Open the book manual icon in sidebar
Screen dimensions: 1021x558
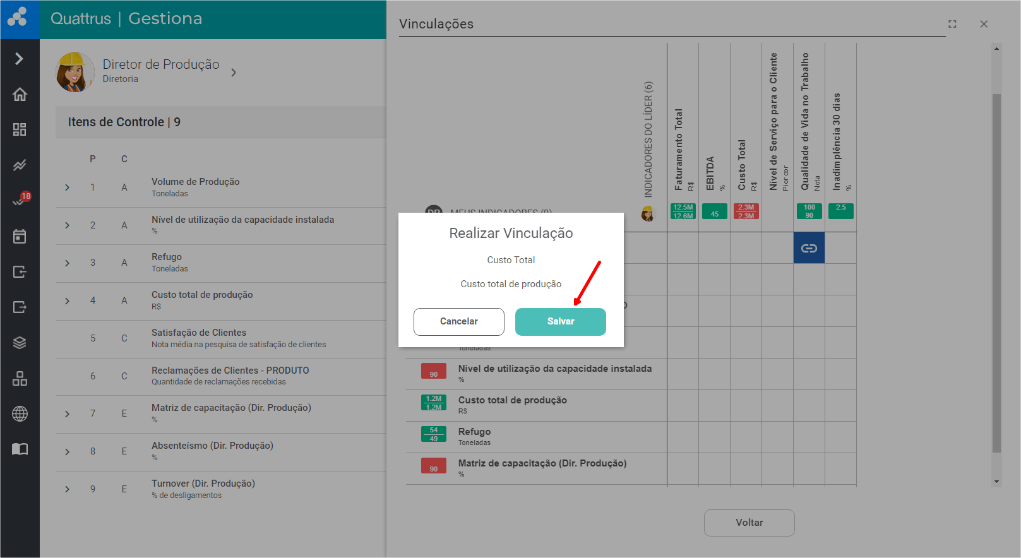point(20,449)
